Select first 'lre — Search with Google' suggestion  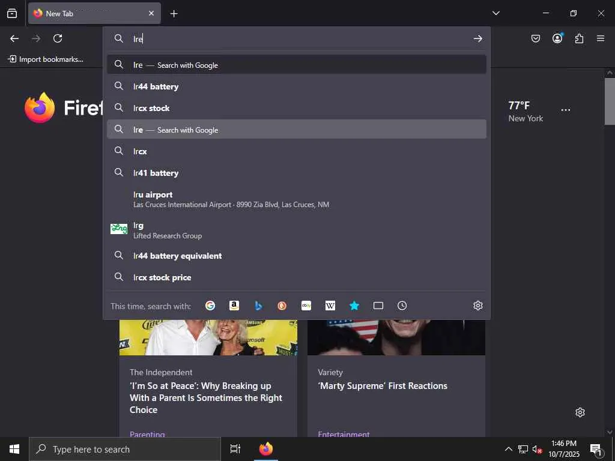pyautogui.click(x=297, y=65)
